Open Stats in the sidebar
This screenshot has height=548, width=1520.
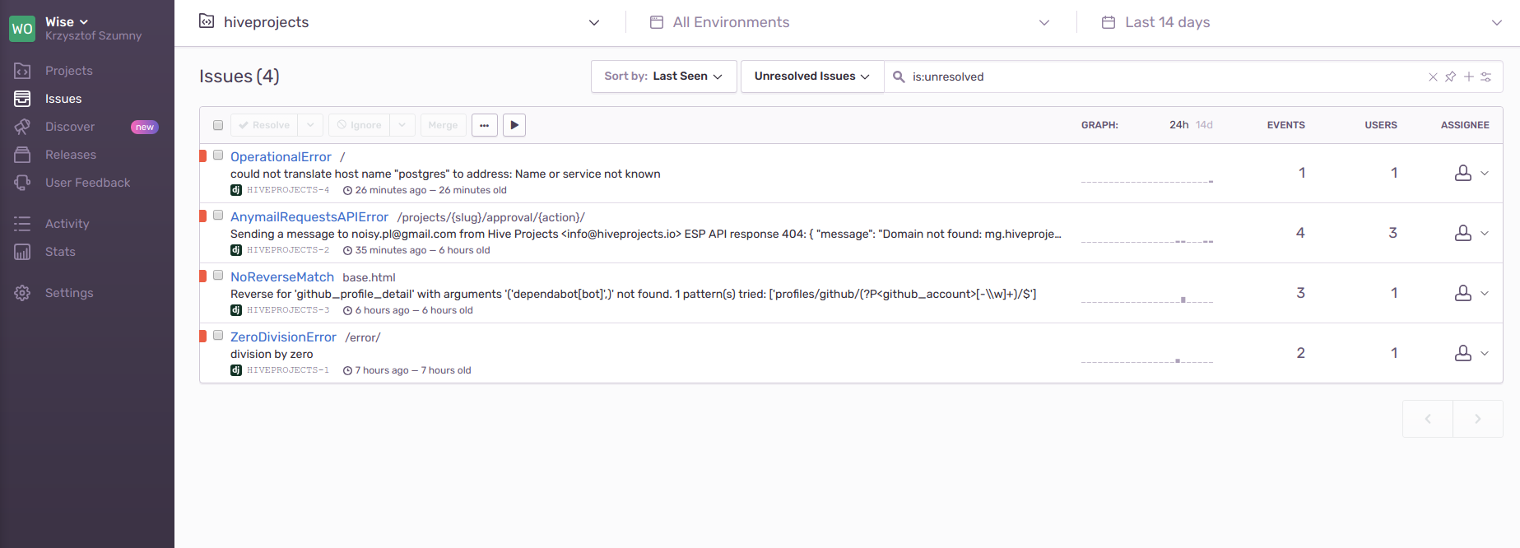pyautogui.click(x=60, y=252)
